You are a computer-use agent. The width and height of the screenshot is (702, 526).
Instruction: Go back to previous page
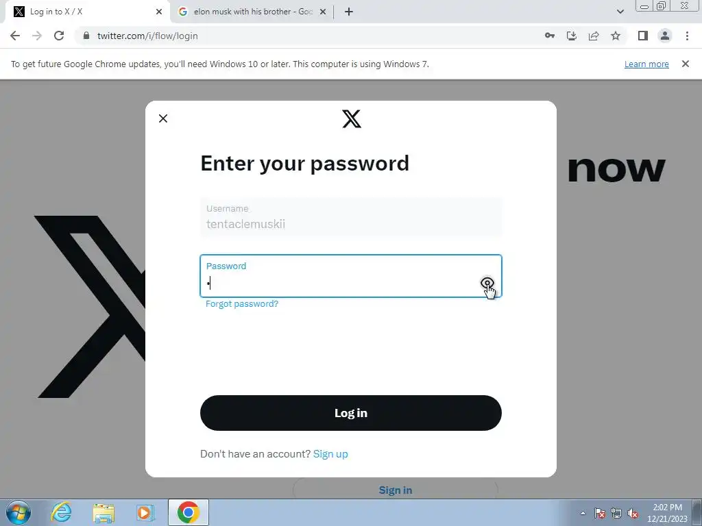point(15,36)
